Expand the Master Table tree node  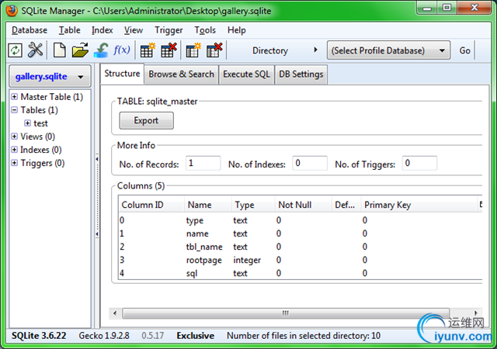pos(15,97)
